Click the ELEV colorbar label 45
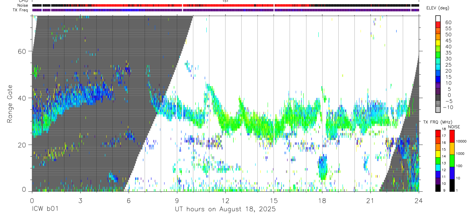 click(x=448, y=41)
